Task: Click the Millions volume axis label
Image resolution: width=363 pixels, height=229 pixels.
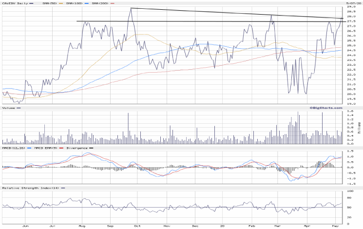Action: pyautogui.click(x=360, y=127)
